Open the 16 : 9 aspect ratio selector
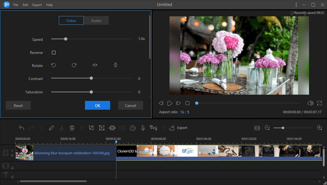The image size is (327, 185). (x=184, y=112)
